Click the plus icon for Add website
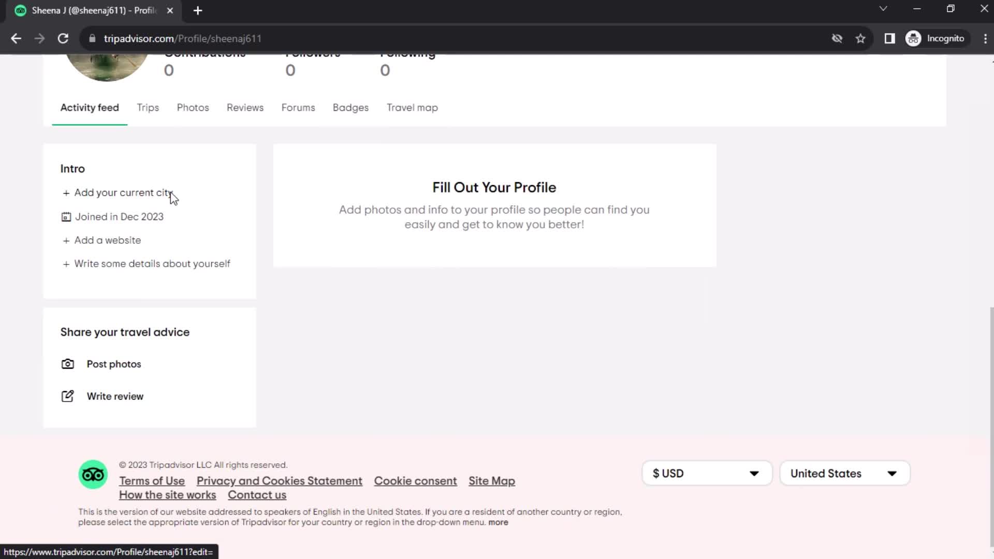This screenshot has height=559, width=994. click(x=66, y=240)
